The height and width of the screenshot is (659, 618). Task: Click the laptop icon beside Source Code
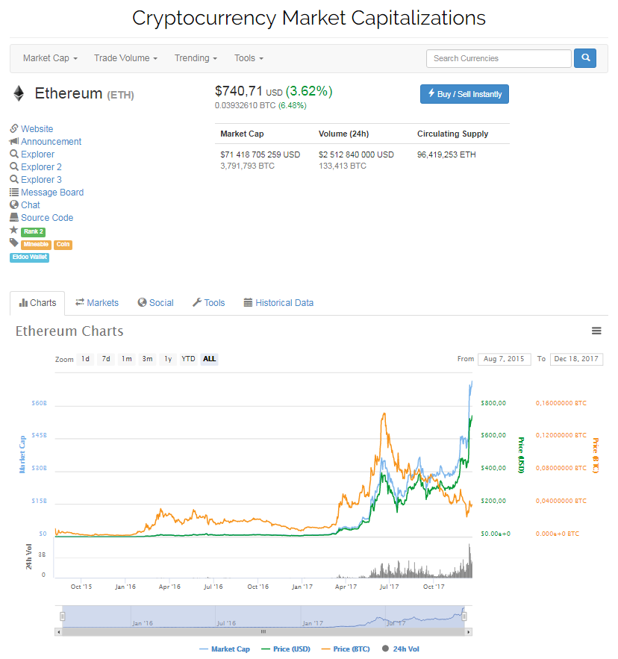coord(14,217)
